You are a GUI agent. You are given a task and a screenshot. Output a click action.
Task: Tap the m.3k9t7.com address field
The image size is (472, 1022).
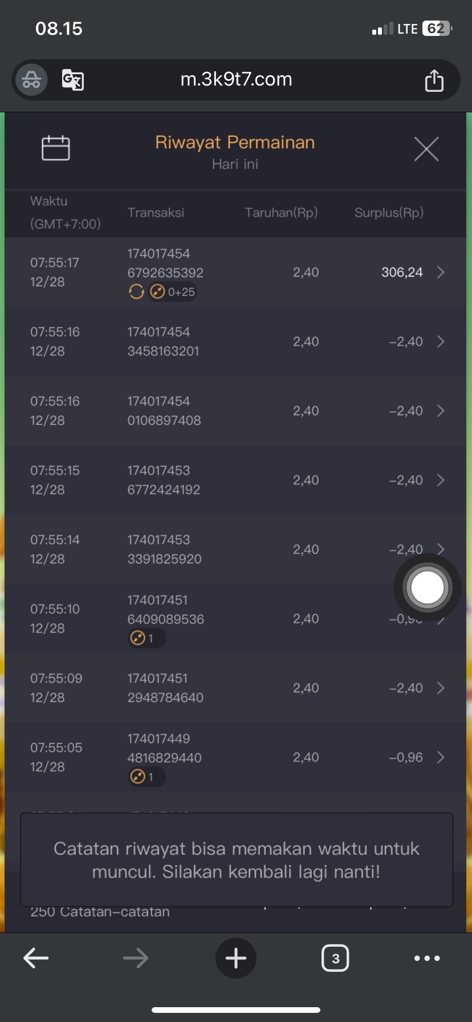click(236, 79)
